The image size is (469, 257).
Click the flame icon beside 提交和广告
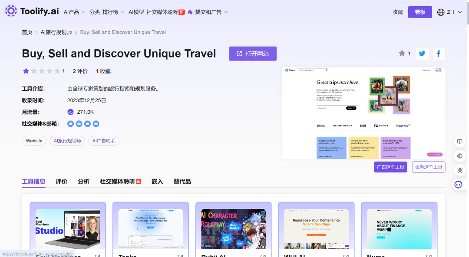tap(190, 12)
